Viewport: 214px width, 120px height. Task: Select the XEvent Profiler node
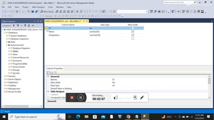click(x=15, y=92)
